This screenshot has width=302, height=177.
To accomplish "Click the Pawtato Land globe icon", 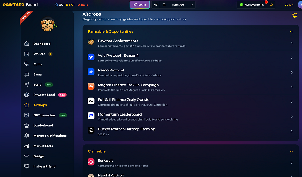I will (x=27, y=95).
